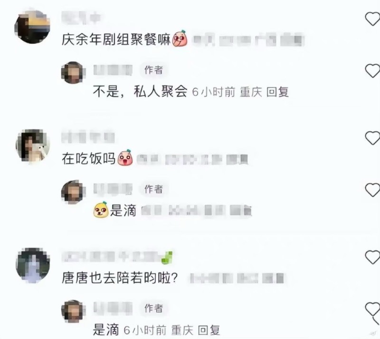This screenshot has height=339, width=380.
Task: Click 回复 under the 私人聚会 reply
Action: pyautogui.click(x=277, y=92)
